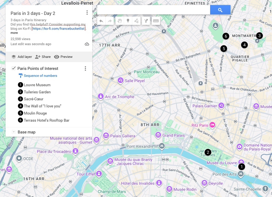Select the Draw a line tool

[x=136, y=21]
